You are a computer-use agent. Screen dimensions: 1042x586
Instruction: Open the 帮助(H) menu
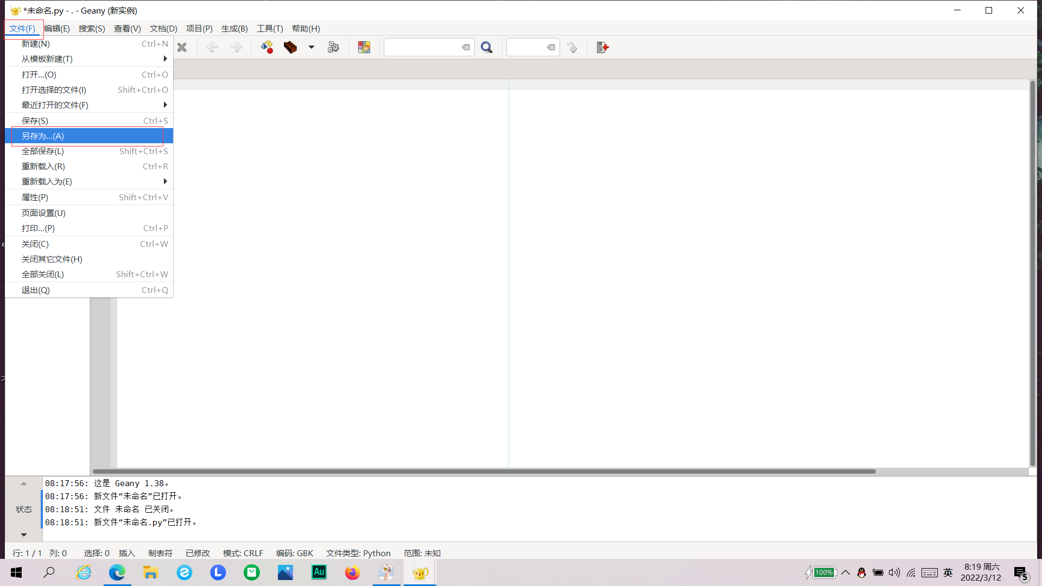306,28
